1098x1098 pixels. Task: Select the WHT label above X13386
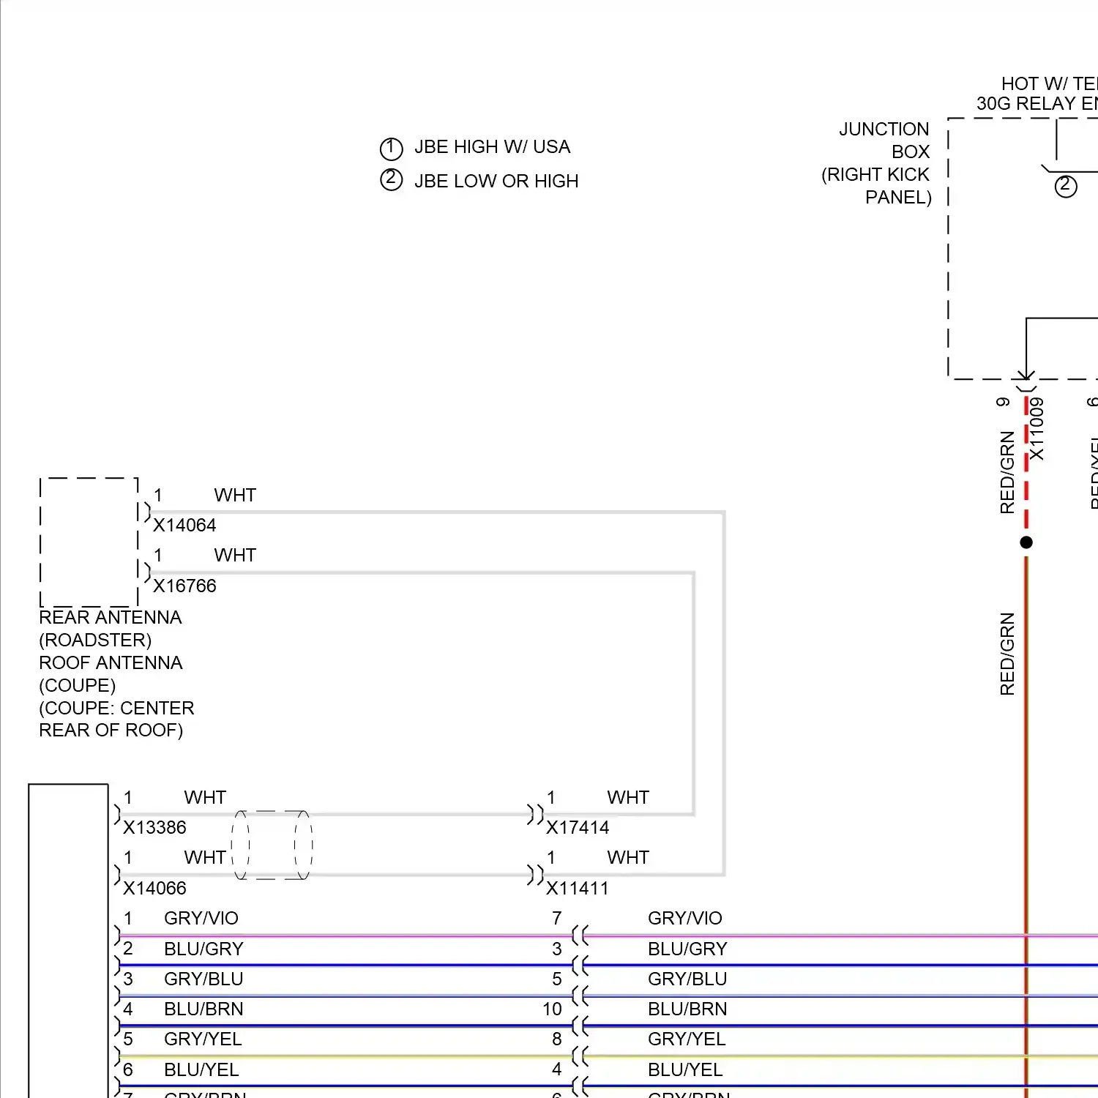pyautogui.click(x=205, y=798)
